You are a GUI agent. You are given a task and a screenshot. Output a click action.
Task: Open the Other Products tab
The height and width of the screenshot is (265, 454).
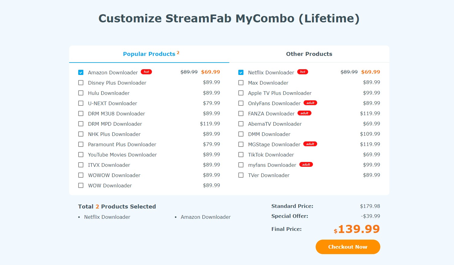coord(309,54)
